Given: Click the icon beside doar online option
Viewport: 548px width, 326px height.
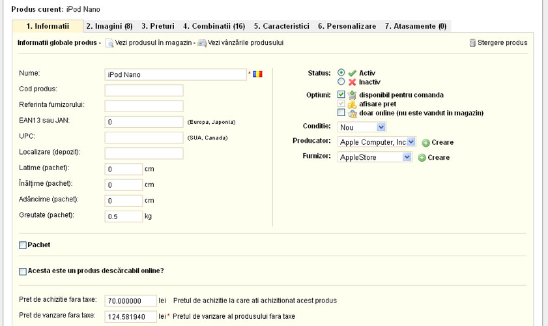Looking at the screenshot, I should [x=353, y=113].
